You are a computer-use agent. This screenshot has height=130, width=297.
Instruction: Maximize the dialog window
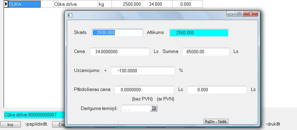239,14
